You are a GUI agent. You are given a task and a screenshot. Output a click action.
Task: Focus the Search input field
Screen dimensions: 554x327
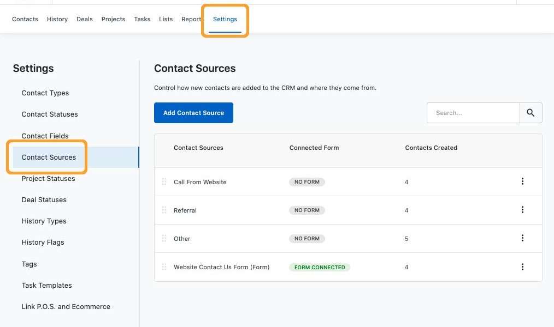coord(473,113)
